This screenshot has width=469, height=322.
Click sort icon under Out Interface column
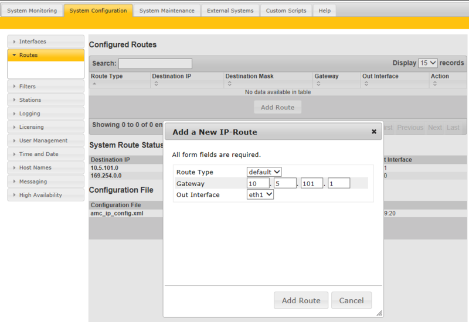click(x=366, y=84)
